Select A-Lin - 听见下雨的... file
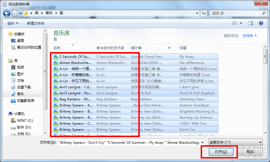Viewport: 270px width, 162px height. 135,81
